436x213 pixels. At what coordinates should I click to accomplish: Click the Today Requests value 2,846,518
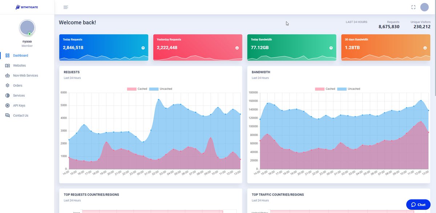coord(73,48)
